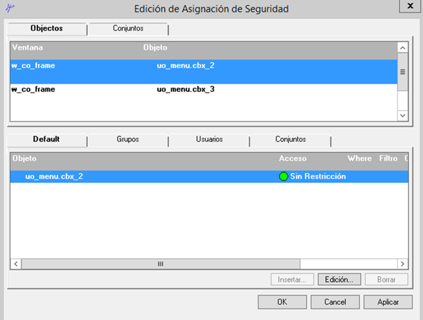The height and width of the screenshot is (320, 423).
Task: Click right arrow of horizontal scrollbar
Action: point(402,264)
